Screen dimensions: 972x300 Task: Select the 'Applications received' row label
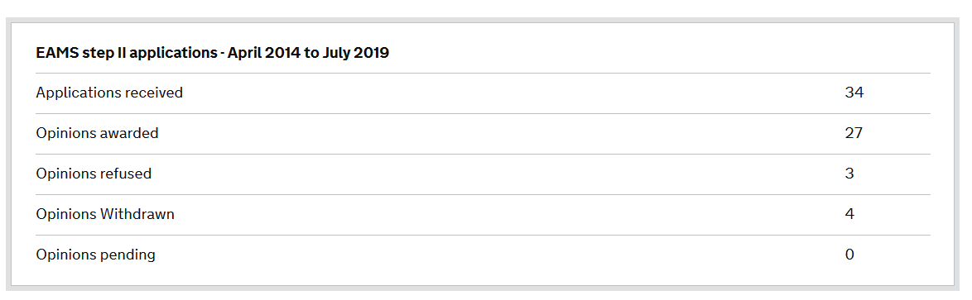pyautogui.click(x=109, y=93)
